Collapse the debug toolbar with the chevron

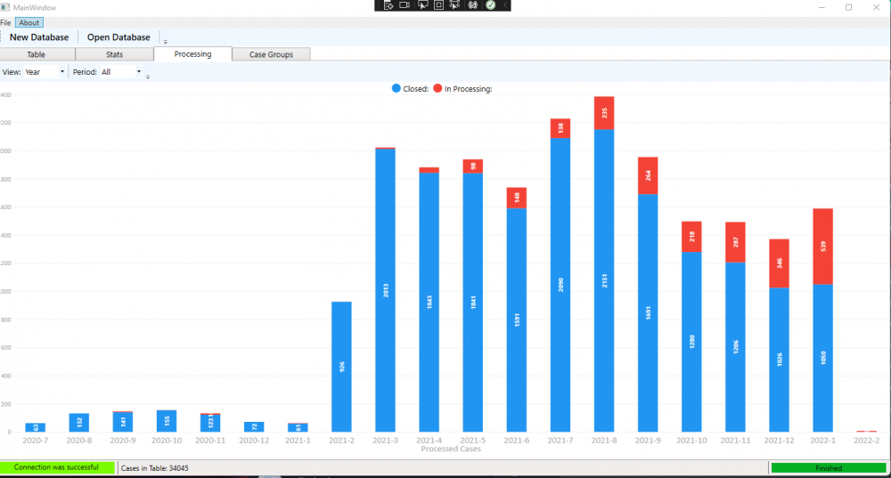pyautogui.click(x=504, y=5)
